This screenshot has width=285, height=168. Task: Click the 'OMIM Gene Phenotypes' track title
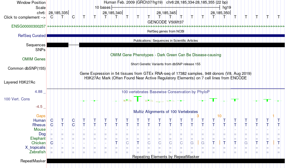[166, 55]
